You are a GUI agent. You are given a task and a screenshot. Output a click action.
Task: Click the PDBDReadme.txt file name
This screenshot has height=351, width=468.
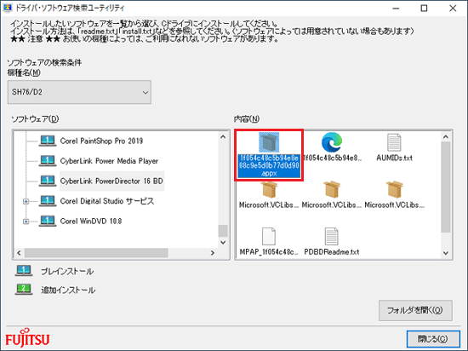pos(332,252)
